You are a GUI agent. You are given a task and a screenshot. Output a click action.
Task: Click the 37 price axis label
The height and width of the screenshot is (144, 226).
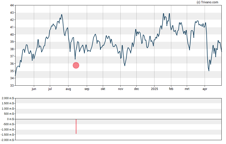point(12,56)
